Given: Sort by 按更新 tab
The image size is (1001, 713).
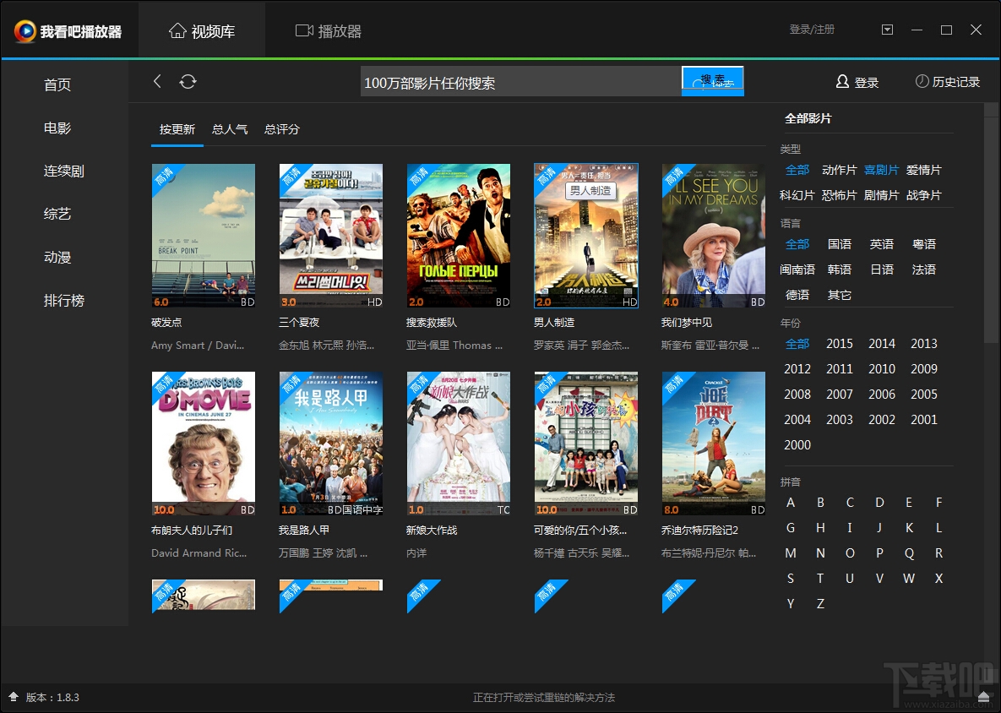Looking at the screenshot, I should click(177, 129).
